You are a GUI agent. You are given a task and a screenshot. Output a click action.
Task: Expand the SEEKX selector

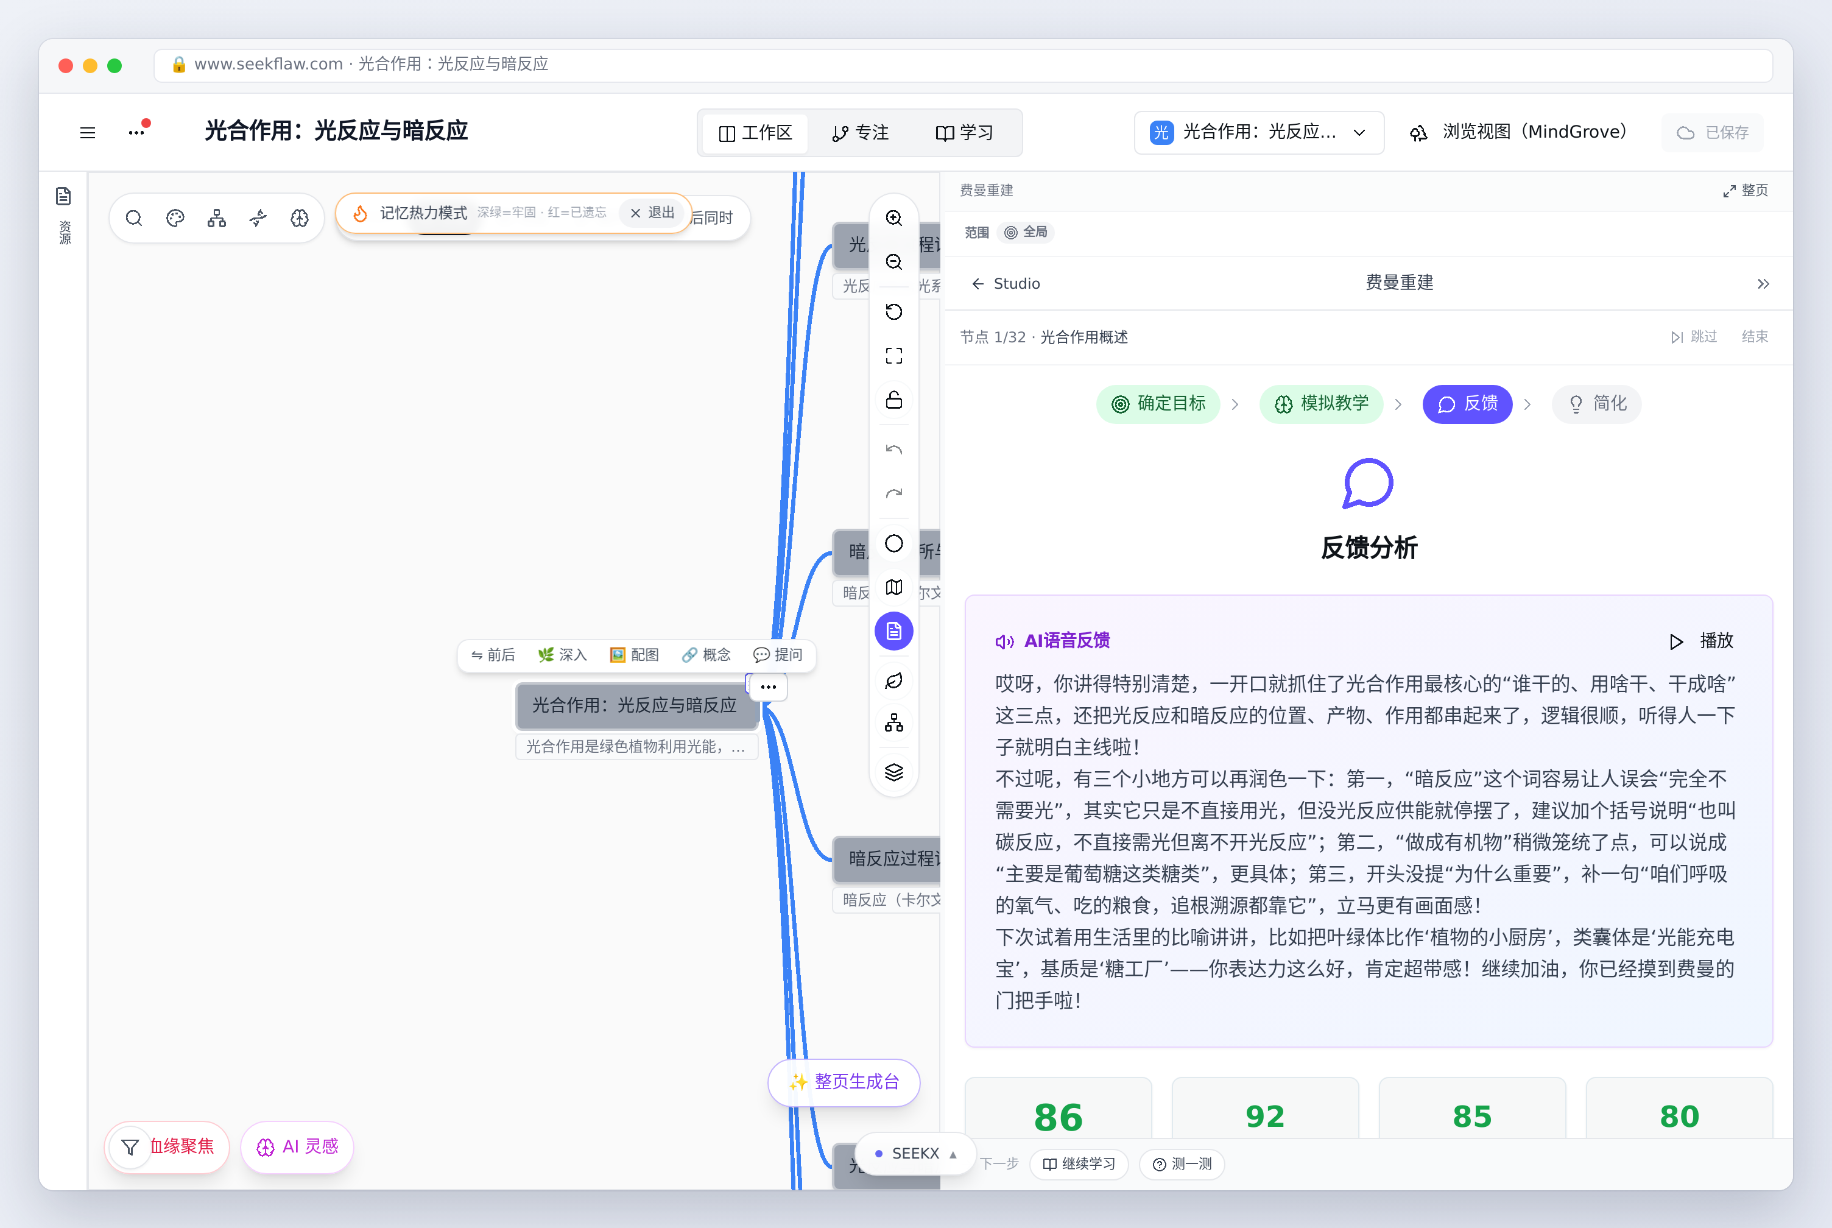coord(915,1154)
